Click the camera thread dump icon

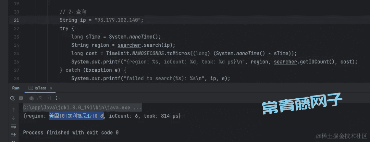(40, 98)
